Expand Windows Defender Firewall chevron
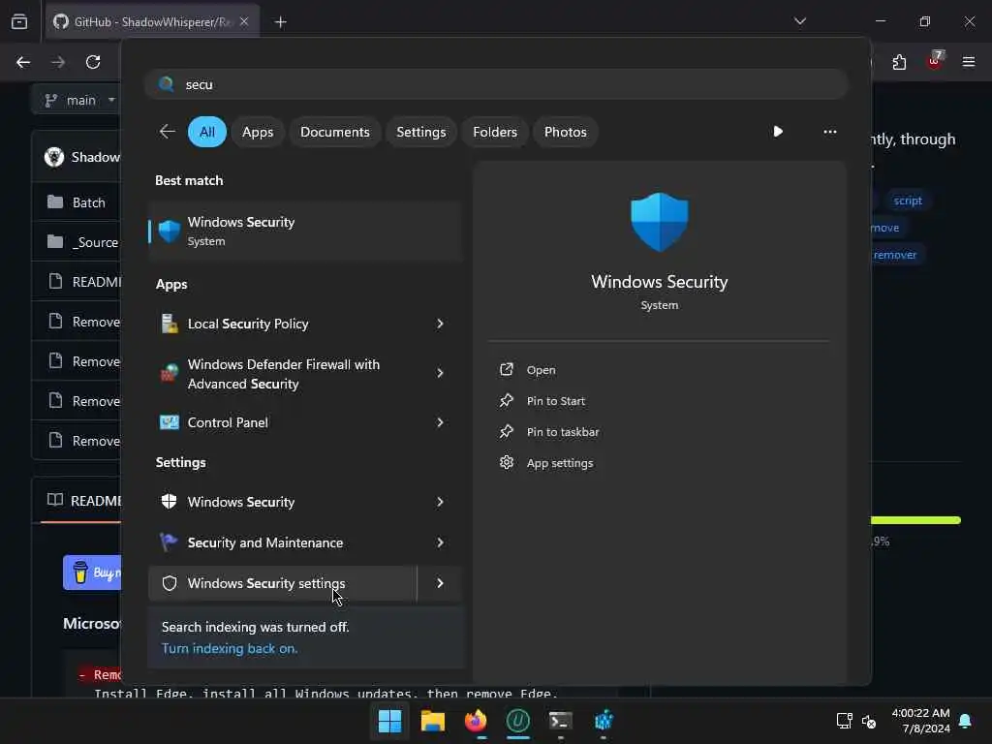 [441, 373]
